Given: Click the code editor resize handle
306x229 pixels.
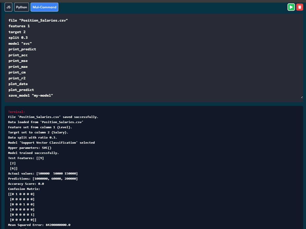Looking at the screenshot, I should click(x=302, y=97).
